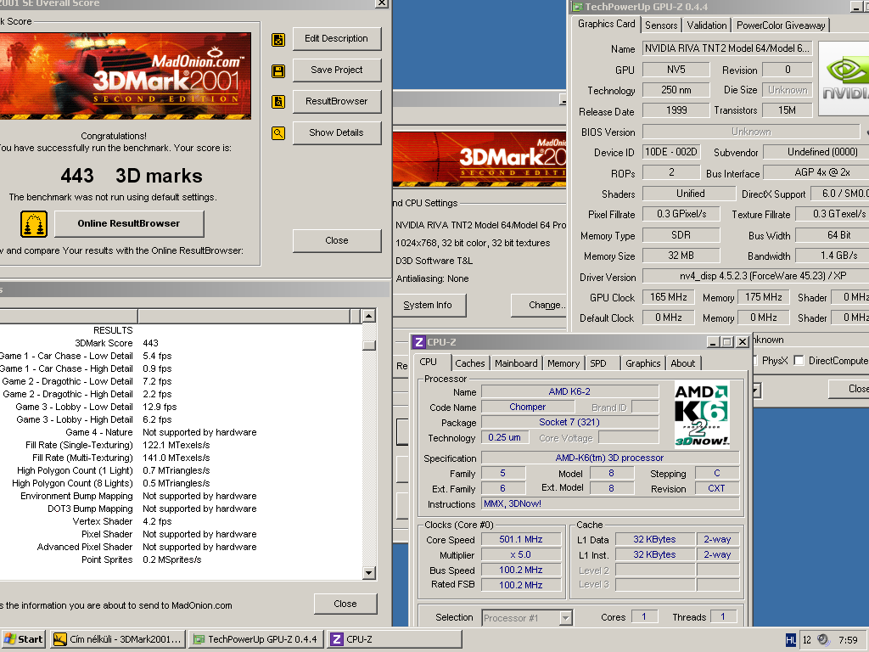Click the Device ID 10DE - 002D field
Viewport: 869px width, 652px height.
672,152
